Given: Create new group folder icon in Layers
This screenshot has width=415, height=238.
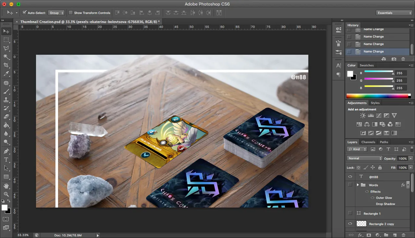Looking at the screenshot, I should 386,235.
